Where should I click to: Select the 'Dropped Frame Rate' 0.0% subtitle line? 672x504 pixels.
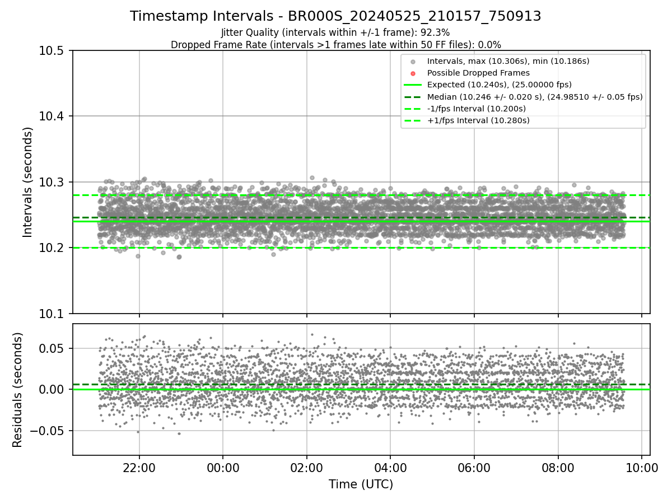[x=335, y=45]
